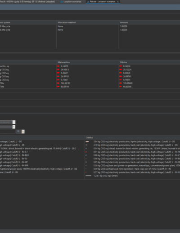The width and height of the screenshot is (180, 233).
Task: Click the chart icon on Result - Location scenarios tab
Action: click(x=88, y=2)
